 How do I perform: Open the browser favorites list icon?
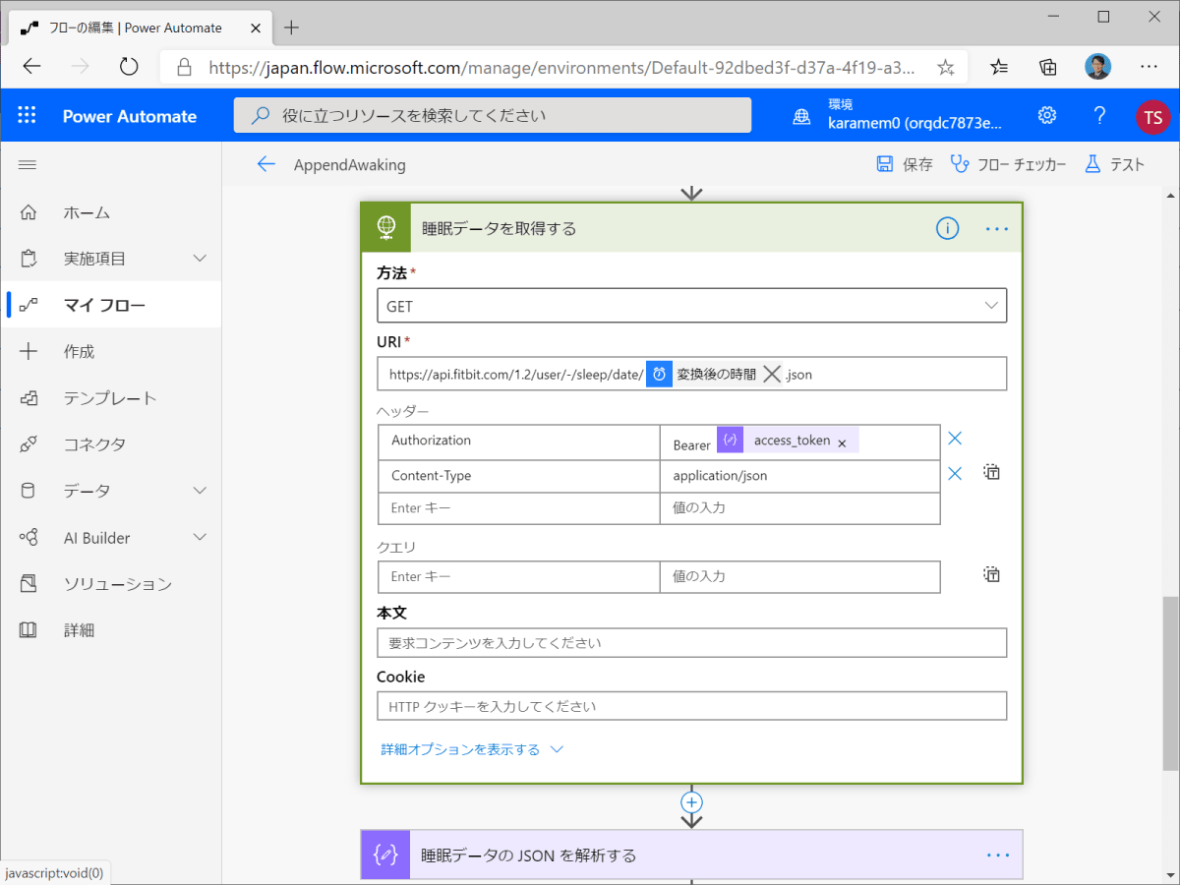point(998,67)
